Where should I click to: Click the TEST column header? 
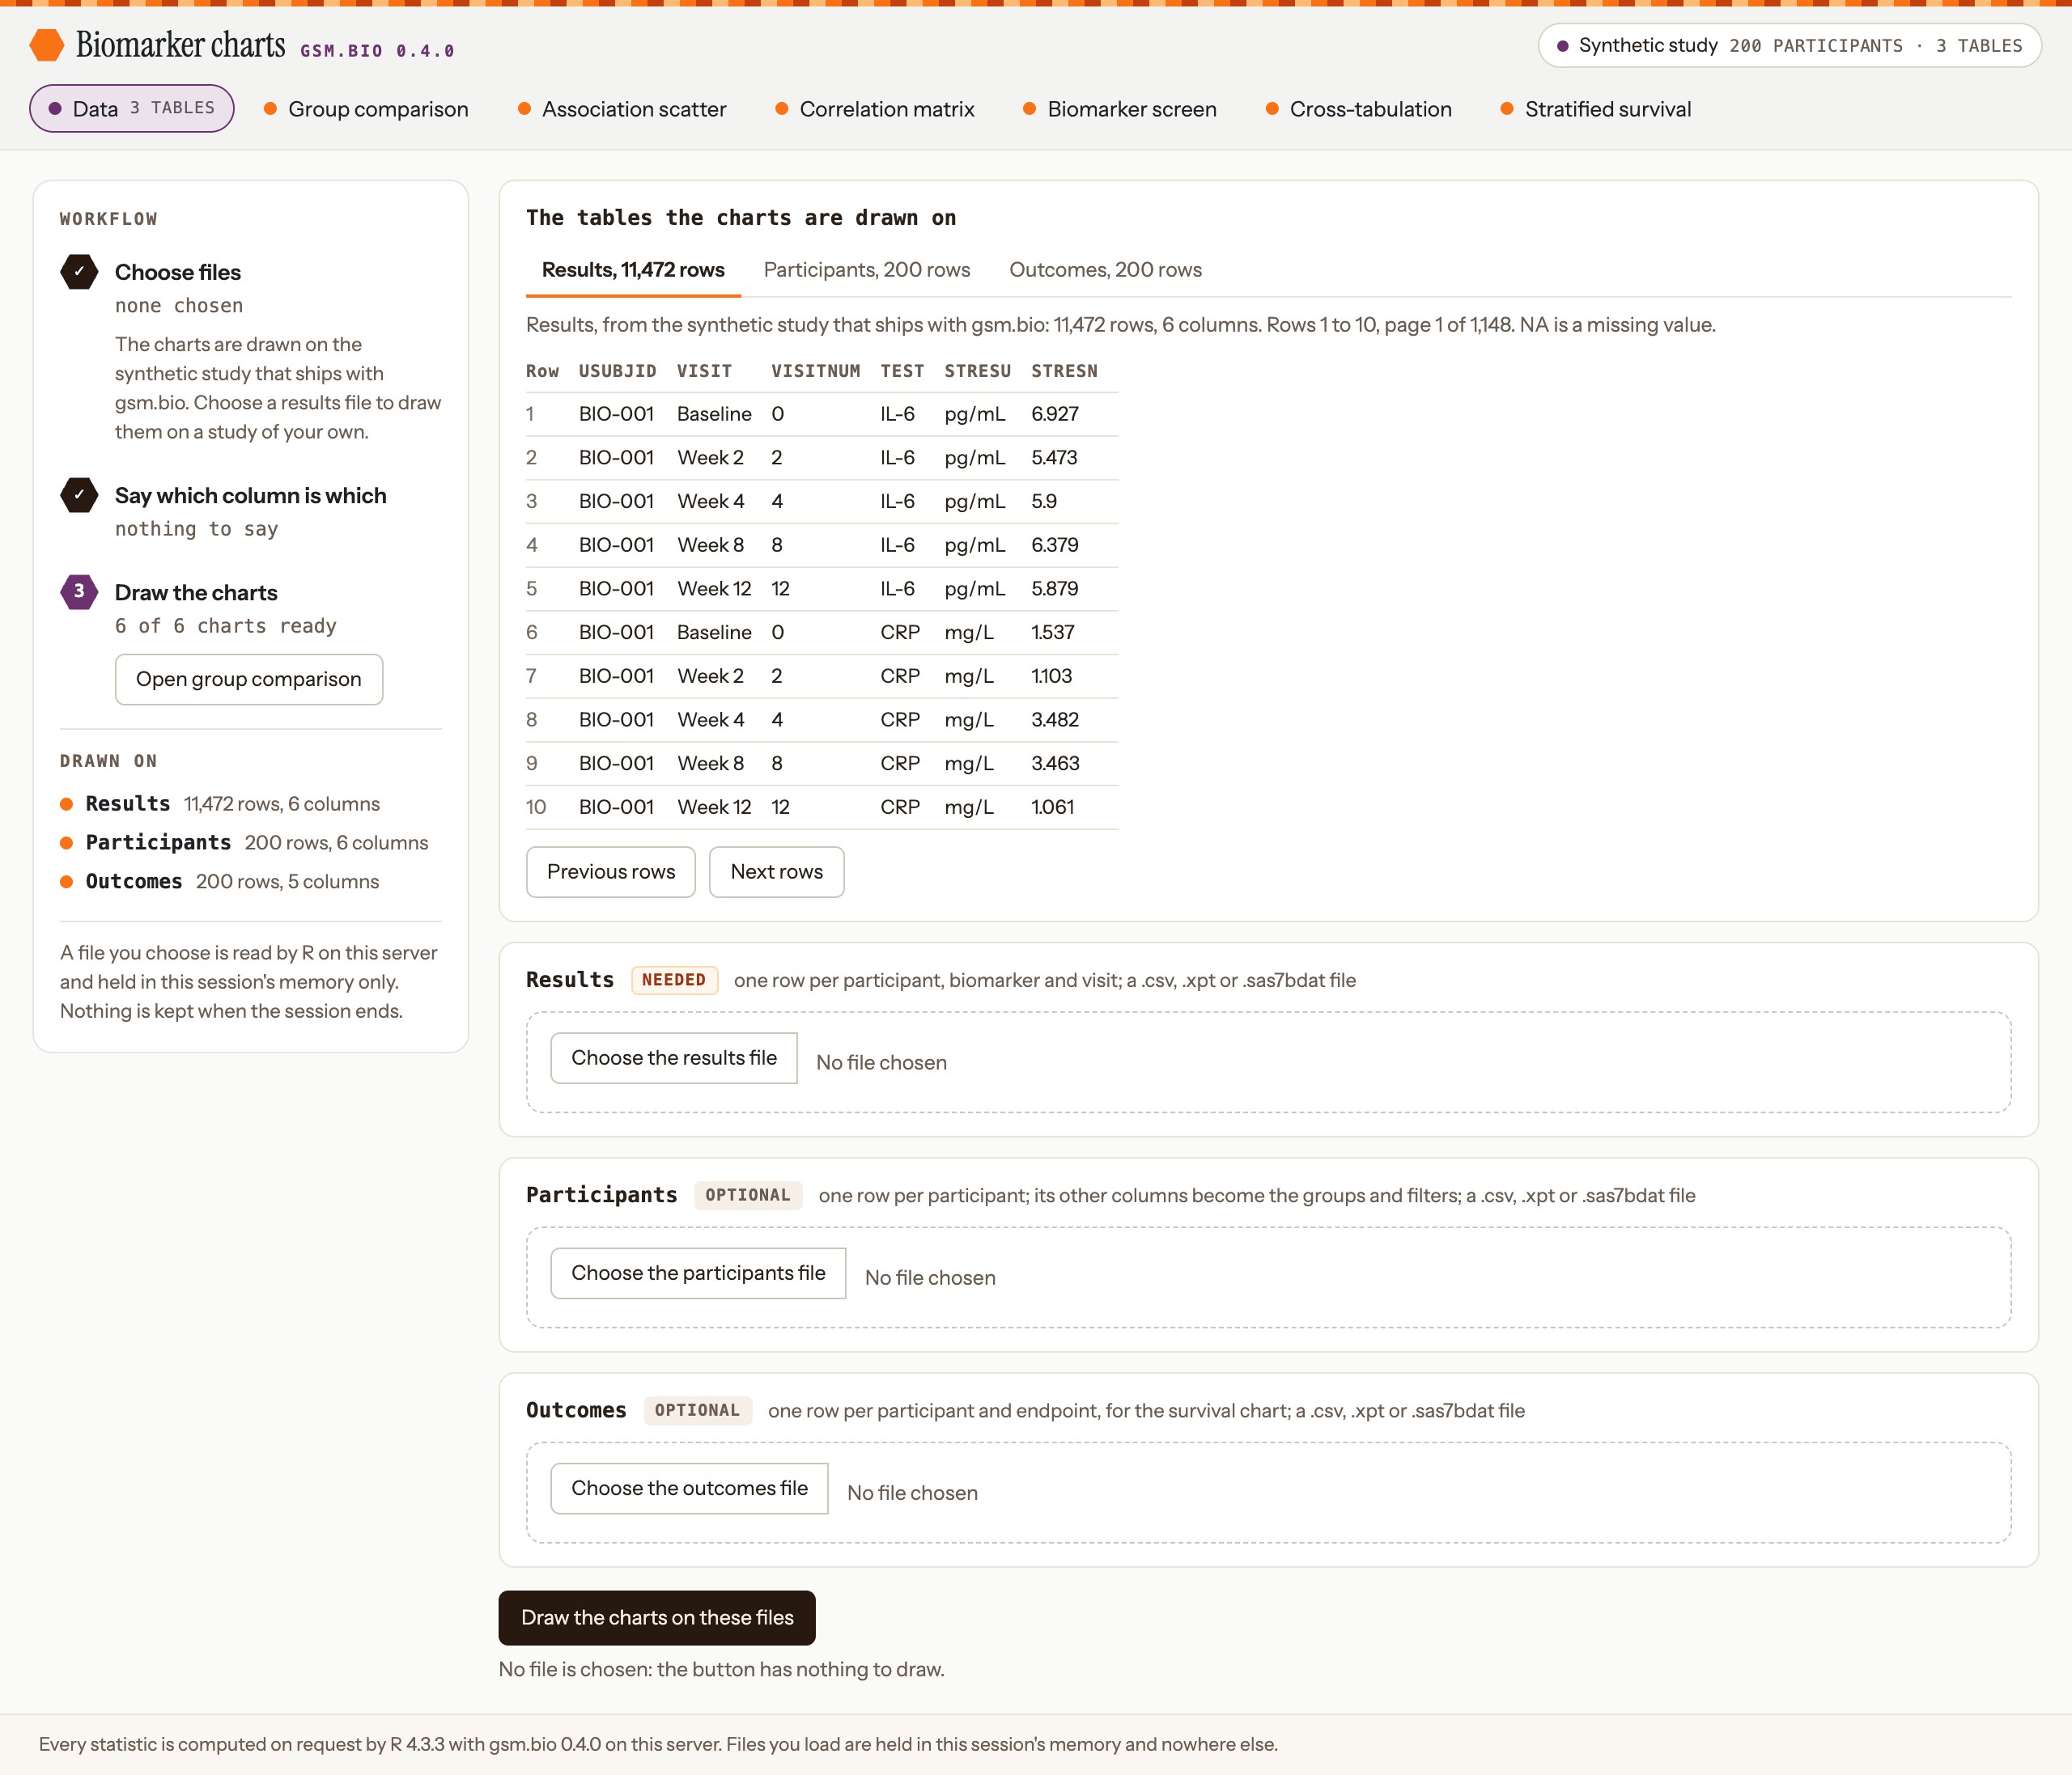coord(902,371)
